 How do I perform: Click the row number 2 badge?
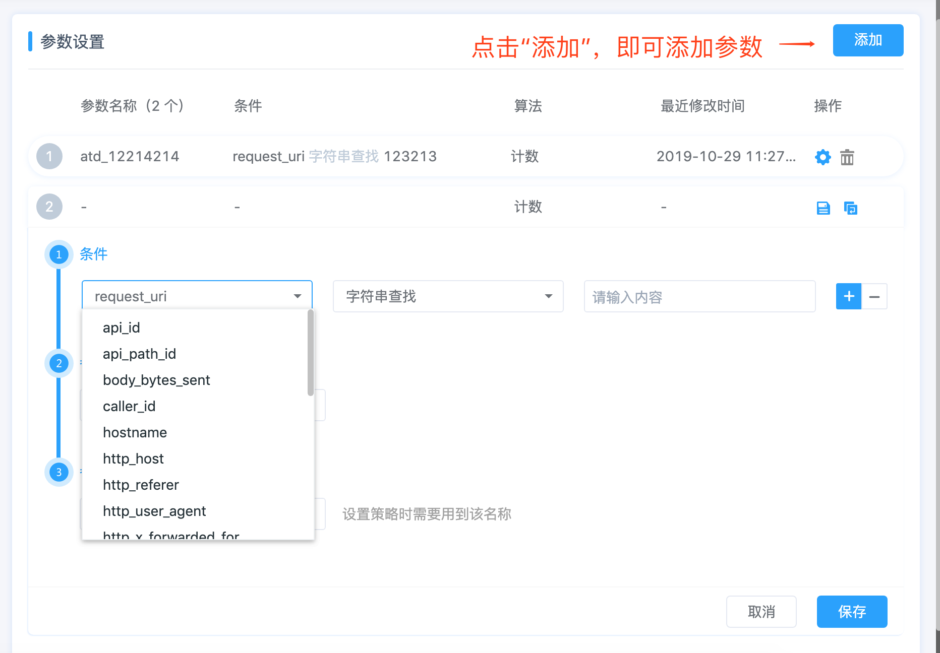point(49,207)
